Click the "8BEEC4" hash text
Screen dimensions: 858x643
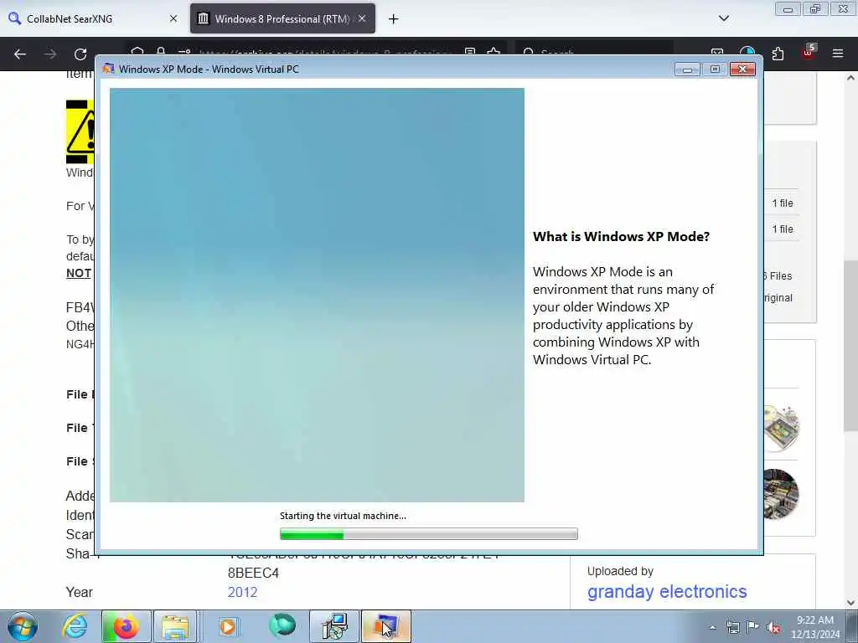coord(253,573)
